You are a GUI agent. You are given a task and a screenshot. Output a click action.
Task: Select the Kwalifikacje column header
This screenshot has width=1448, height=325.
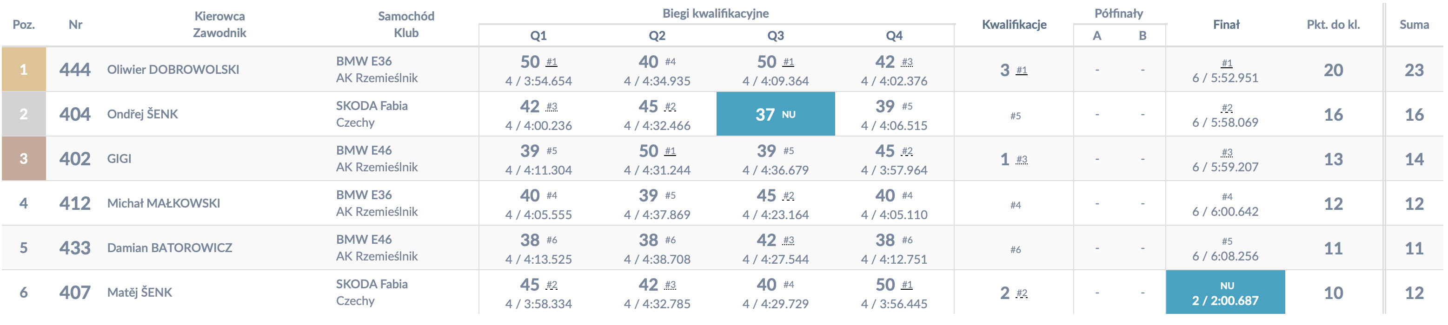coord(1014,25)
